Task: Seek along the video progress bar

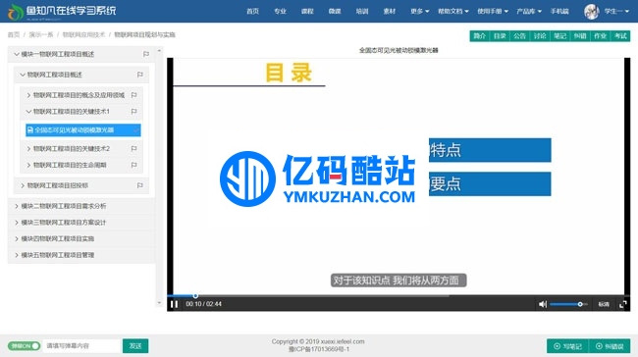Action: point(398,295)
